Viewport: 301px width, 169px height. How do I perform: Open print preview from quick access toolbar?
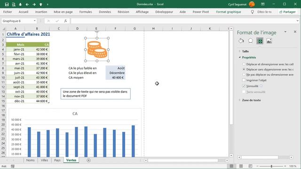pyautogui.click(x=14, y=4)
